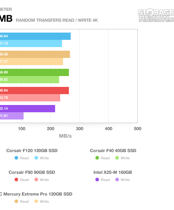Click the Intel X25-M Write lavender legend dot
This screenshot has height=210, width=174.
click(x=117, y=180)
